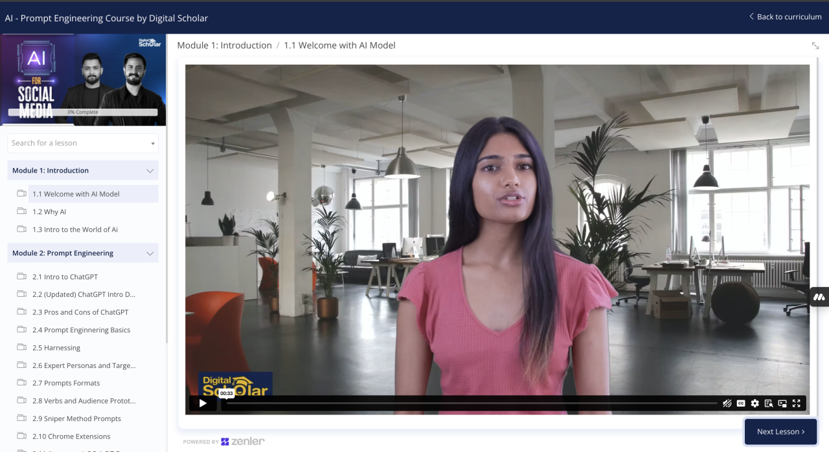
Task: Click folder icon beside 1.2 Why AI
Action: [21, 211]
